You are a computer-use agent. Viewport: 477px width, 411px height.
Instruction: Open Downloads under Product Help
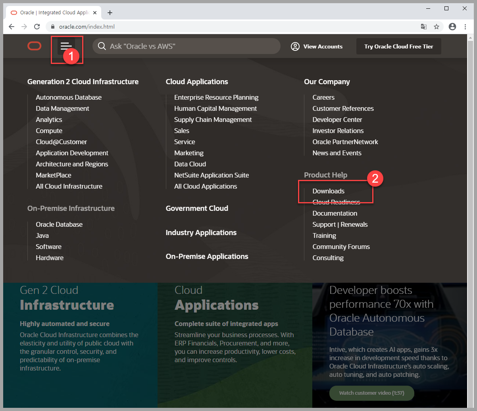tap(329, 191)
